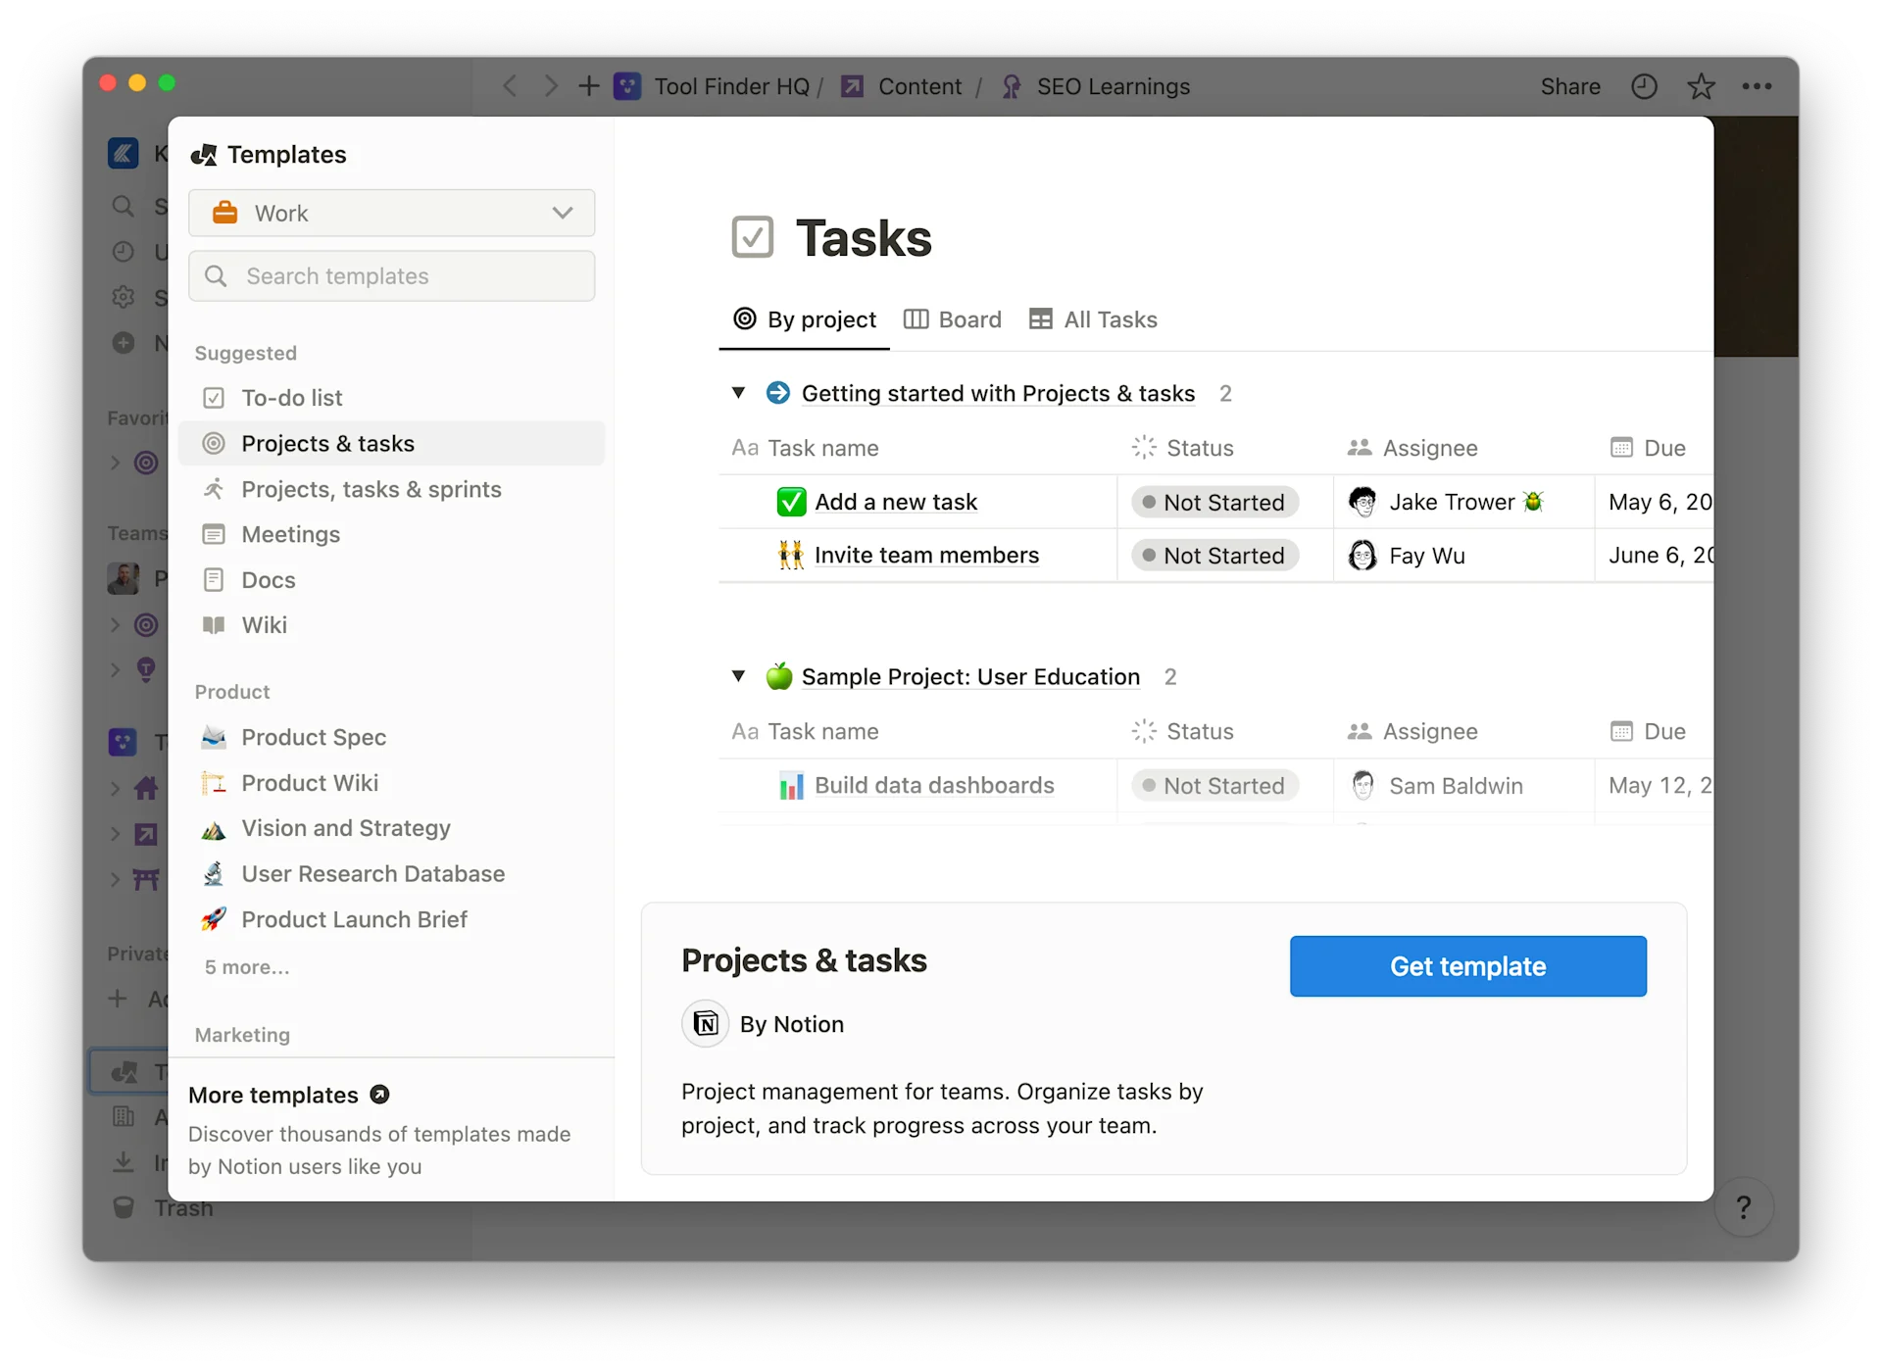The height and width of the screenshot is (1371, 1882).
Task: Click the Get template button
Action: pyautogui.click(x=1467, y=966)
